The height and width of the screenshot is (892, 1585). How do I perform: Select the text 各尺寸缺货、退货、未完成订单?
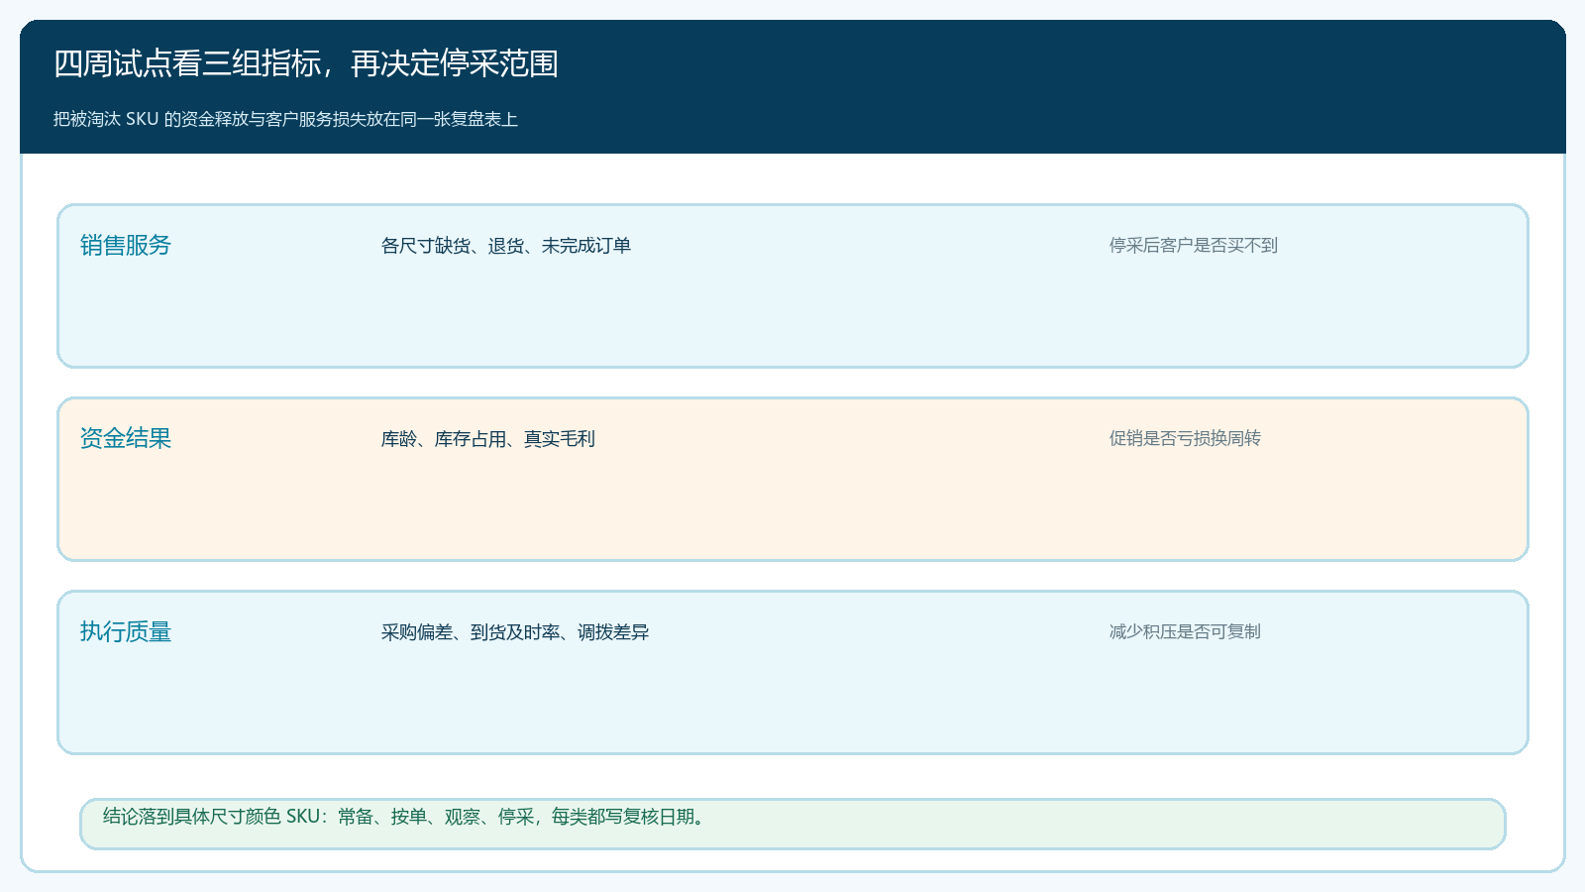point(506,246)
